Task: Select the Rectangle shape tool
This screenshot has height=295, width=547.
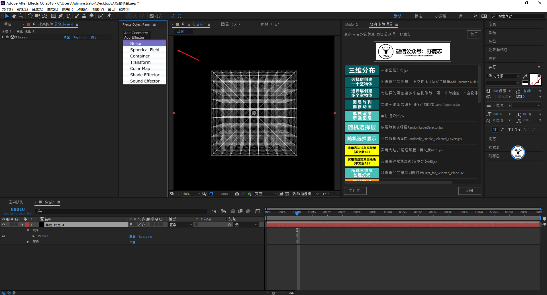Action: (x=54, y=16)
